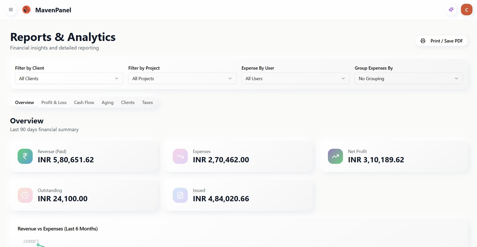Viewport: 477px width, 247px height.
Task: Click the MavenPanel brand name
Action: [53, 10]
